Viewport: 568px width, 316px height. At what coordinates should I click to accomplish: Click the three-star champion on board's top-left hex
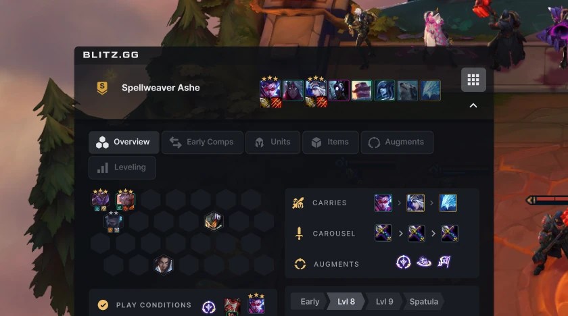100,199
